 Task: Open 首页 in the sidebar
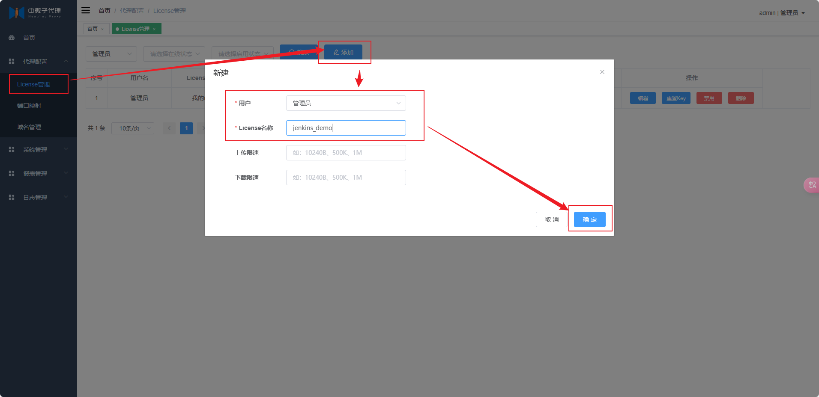[x=39, y=38]
